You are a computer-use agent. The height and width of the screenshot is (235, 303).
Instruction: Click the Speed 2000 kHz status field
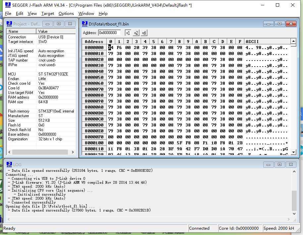[x=279, y=228]
